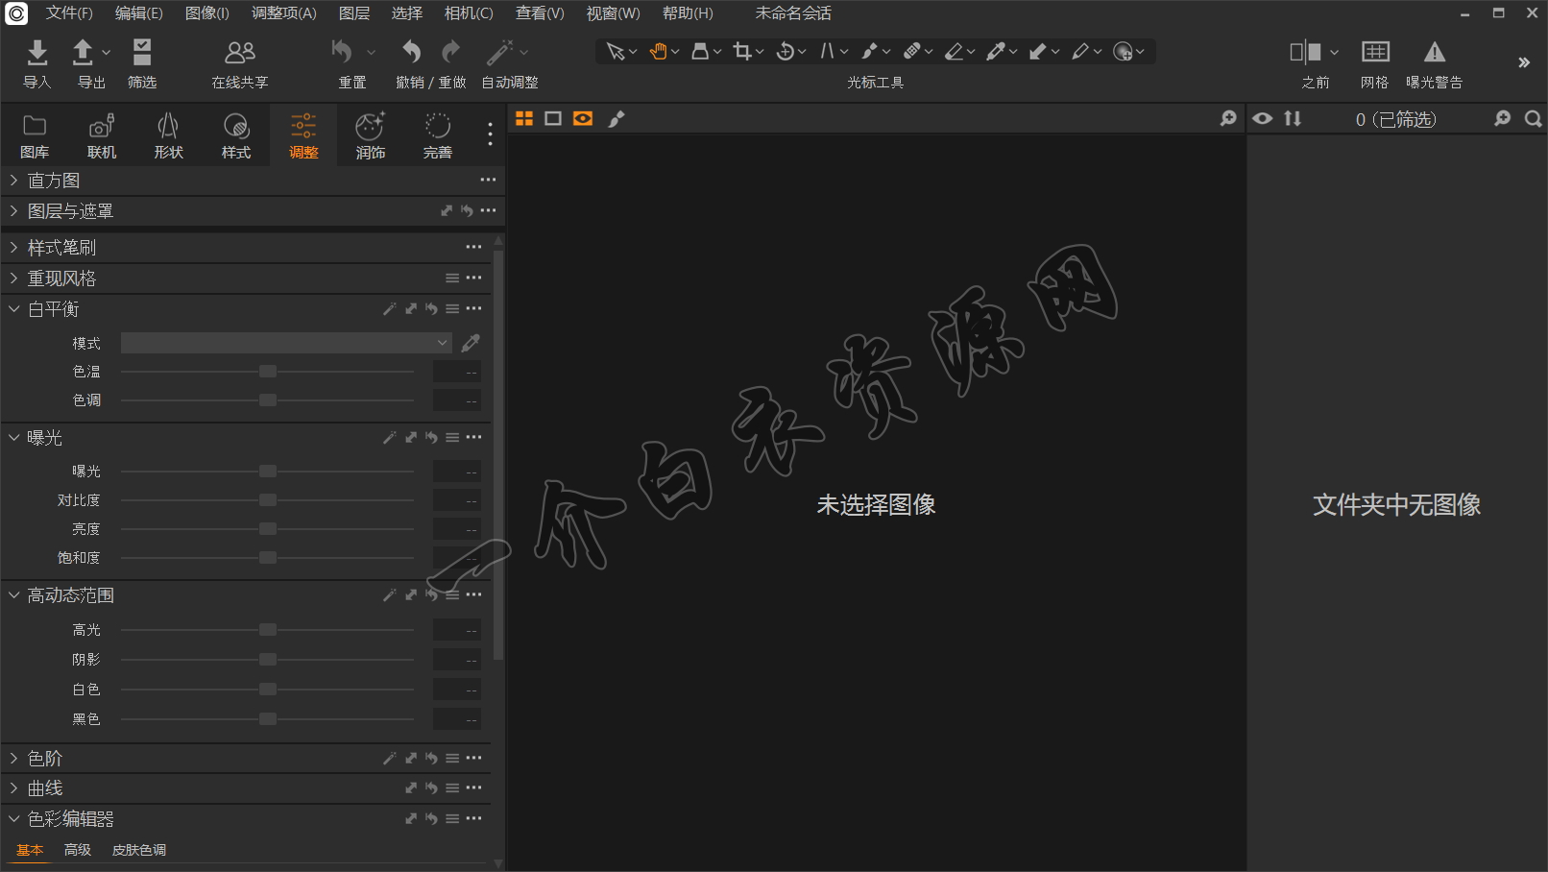The height and width of the screenshot is (872, 1548).
Task: Open the 在线共享 sharing icon
Action: 239,53
